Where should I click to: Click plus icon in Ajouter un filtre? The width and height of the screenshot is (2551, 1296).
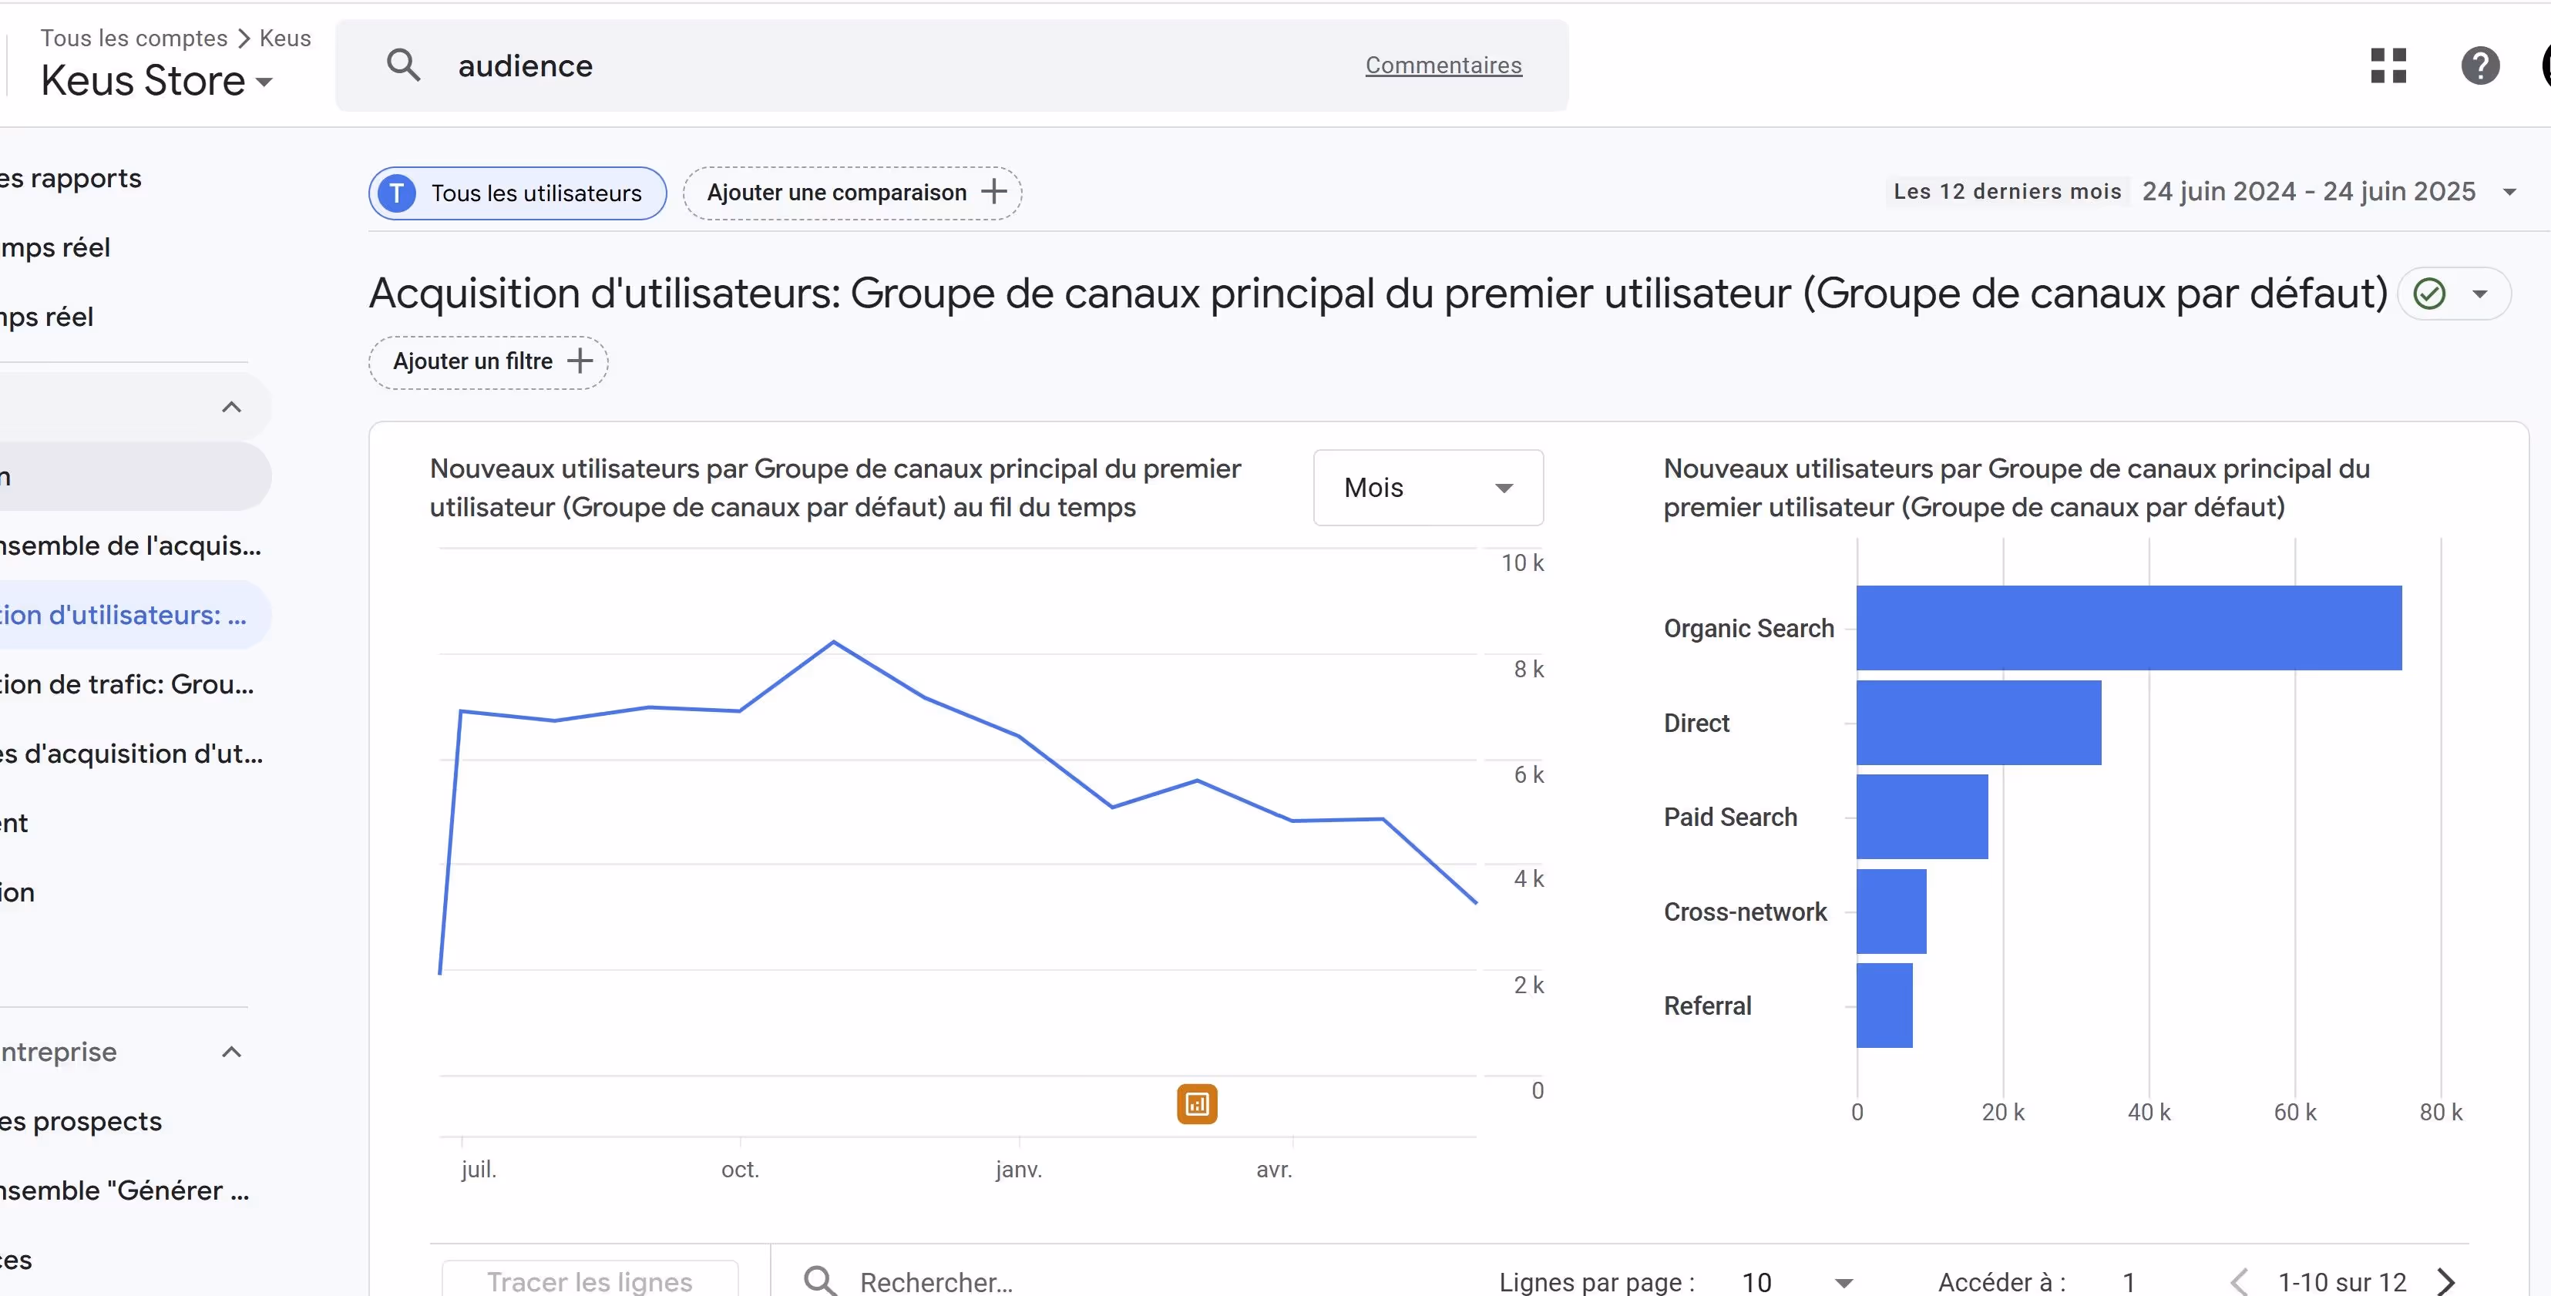[580, 361]
